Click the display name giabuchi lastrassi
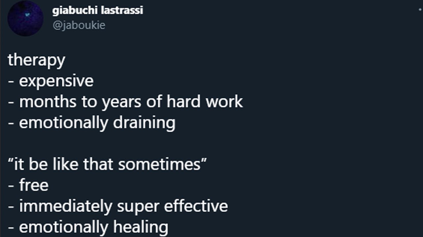 tap(97, 11)
